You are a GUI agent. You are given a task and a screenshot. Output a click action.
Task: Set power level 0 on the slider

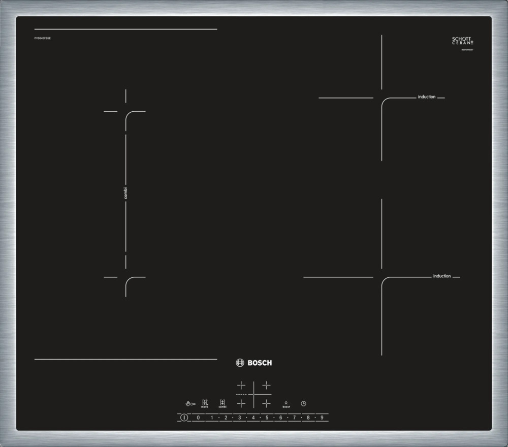(x=198, y=418)
